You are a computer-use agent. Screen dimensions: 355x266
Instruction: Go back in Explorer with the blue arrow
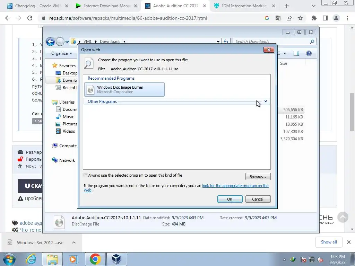[x=50, y=42]
